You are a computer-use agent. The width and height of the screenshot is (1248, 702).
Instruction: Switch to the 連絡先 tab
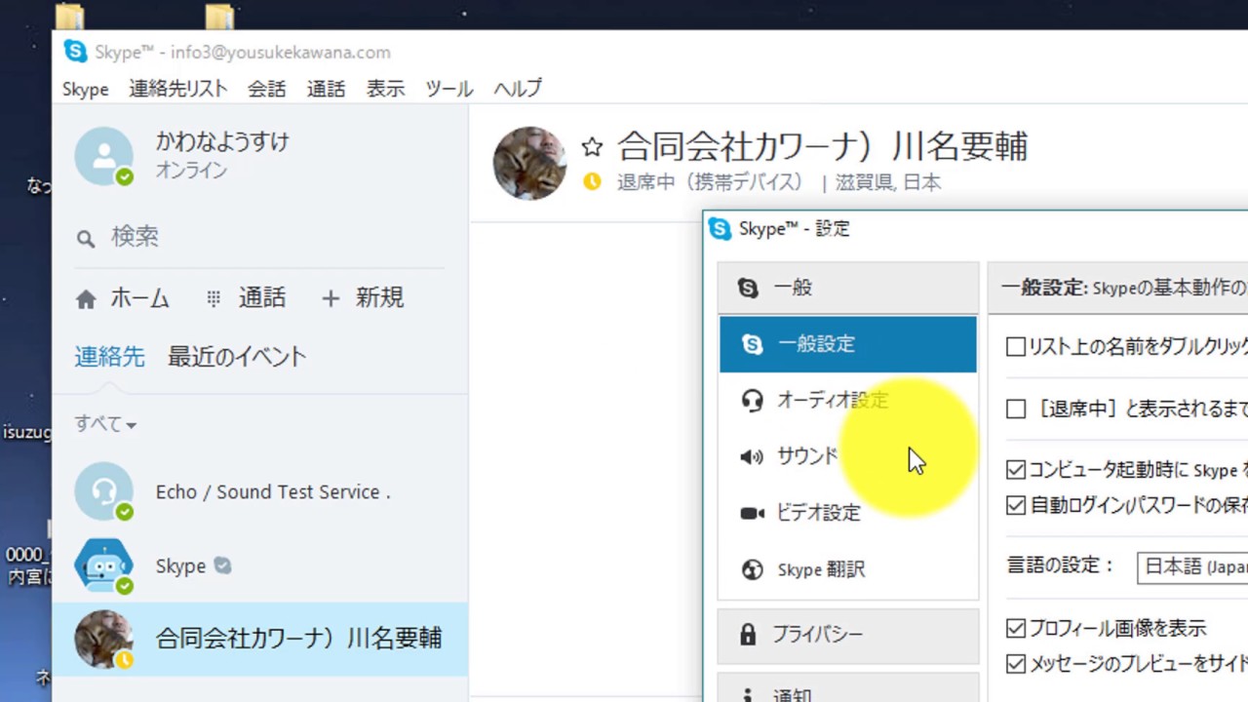(109, 357)
